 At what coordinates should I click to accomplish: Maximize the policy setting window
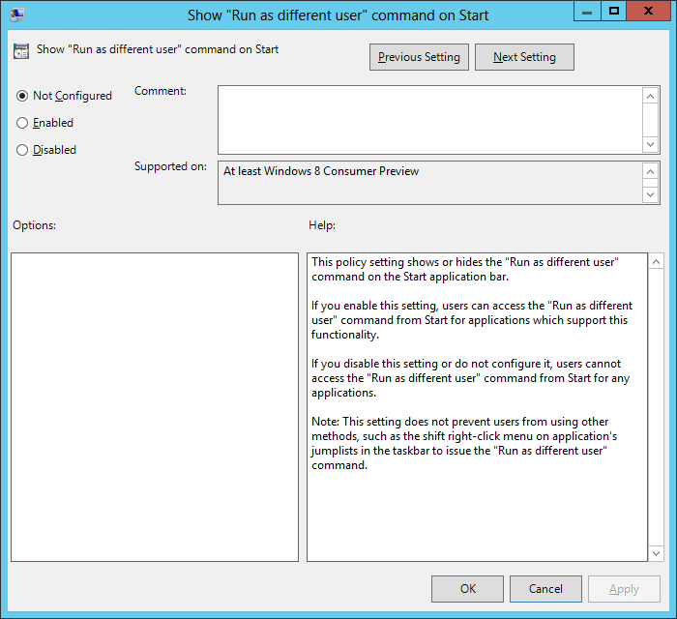613,12
